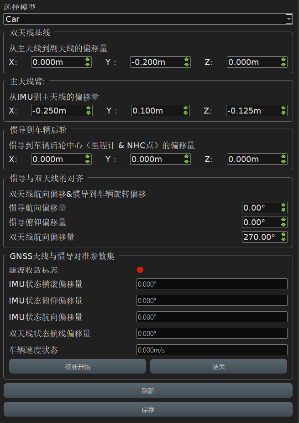Decrease 双天线基线 X value with down arrow
299x423 pixels.
(x=88, y=65)
